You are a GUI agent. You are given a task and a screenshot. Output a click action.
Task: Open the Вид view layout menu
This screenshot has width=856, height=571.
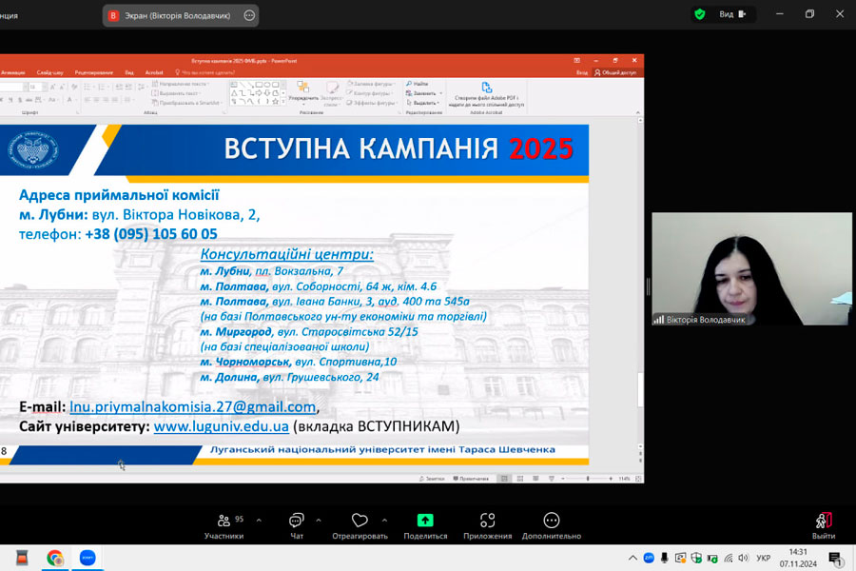732,14
